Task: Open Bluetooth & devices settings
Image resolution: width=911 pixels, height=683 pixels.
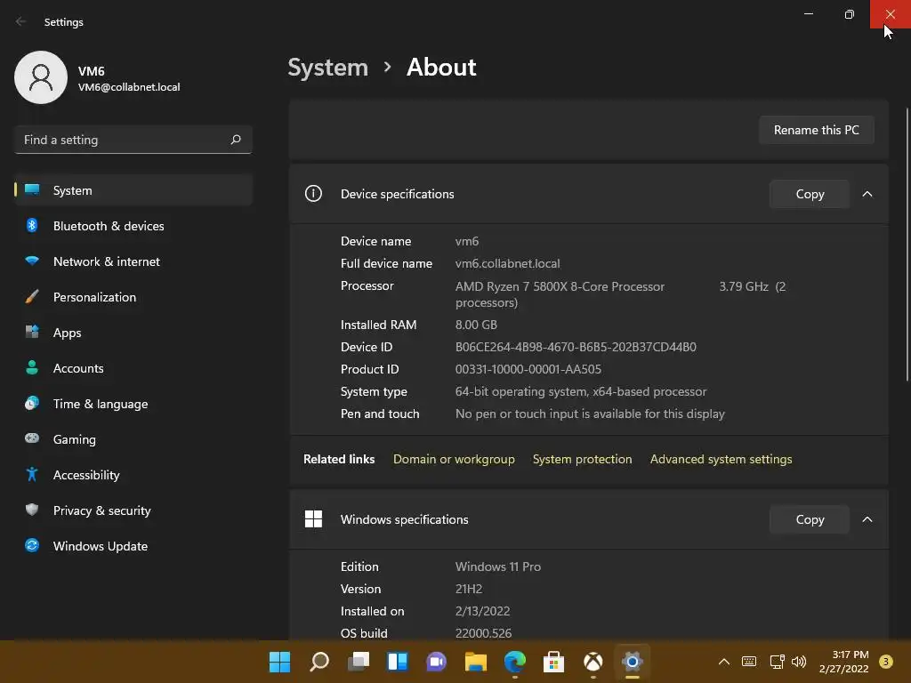Action: [133, 226]
